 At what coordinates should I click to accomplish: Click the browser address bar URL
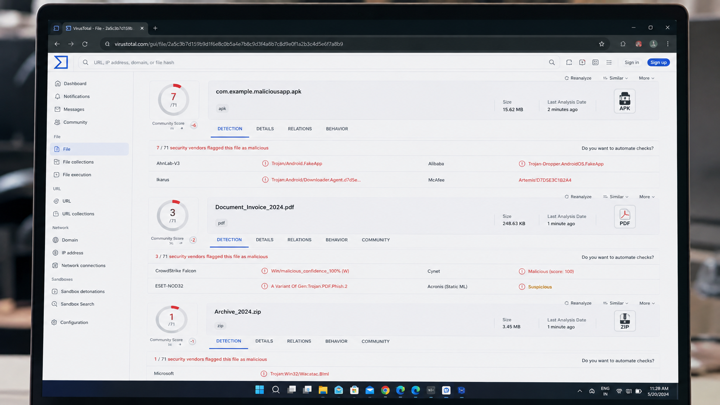[x=229, y=44]
